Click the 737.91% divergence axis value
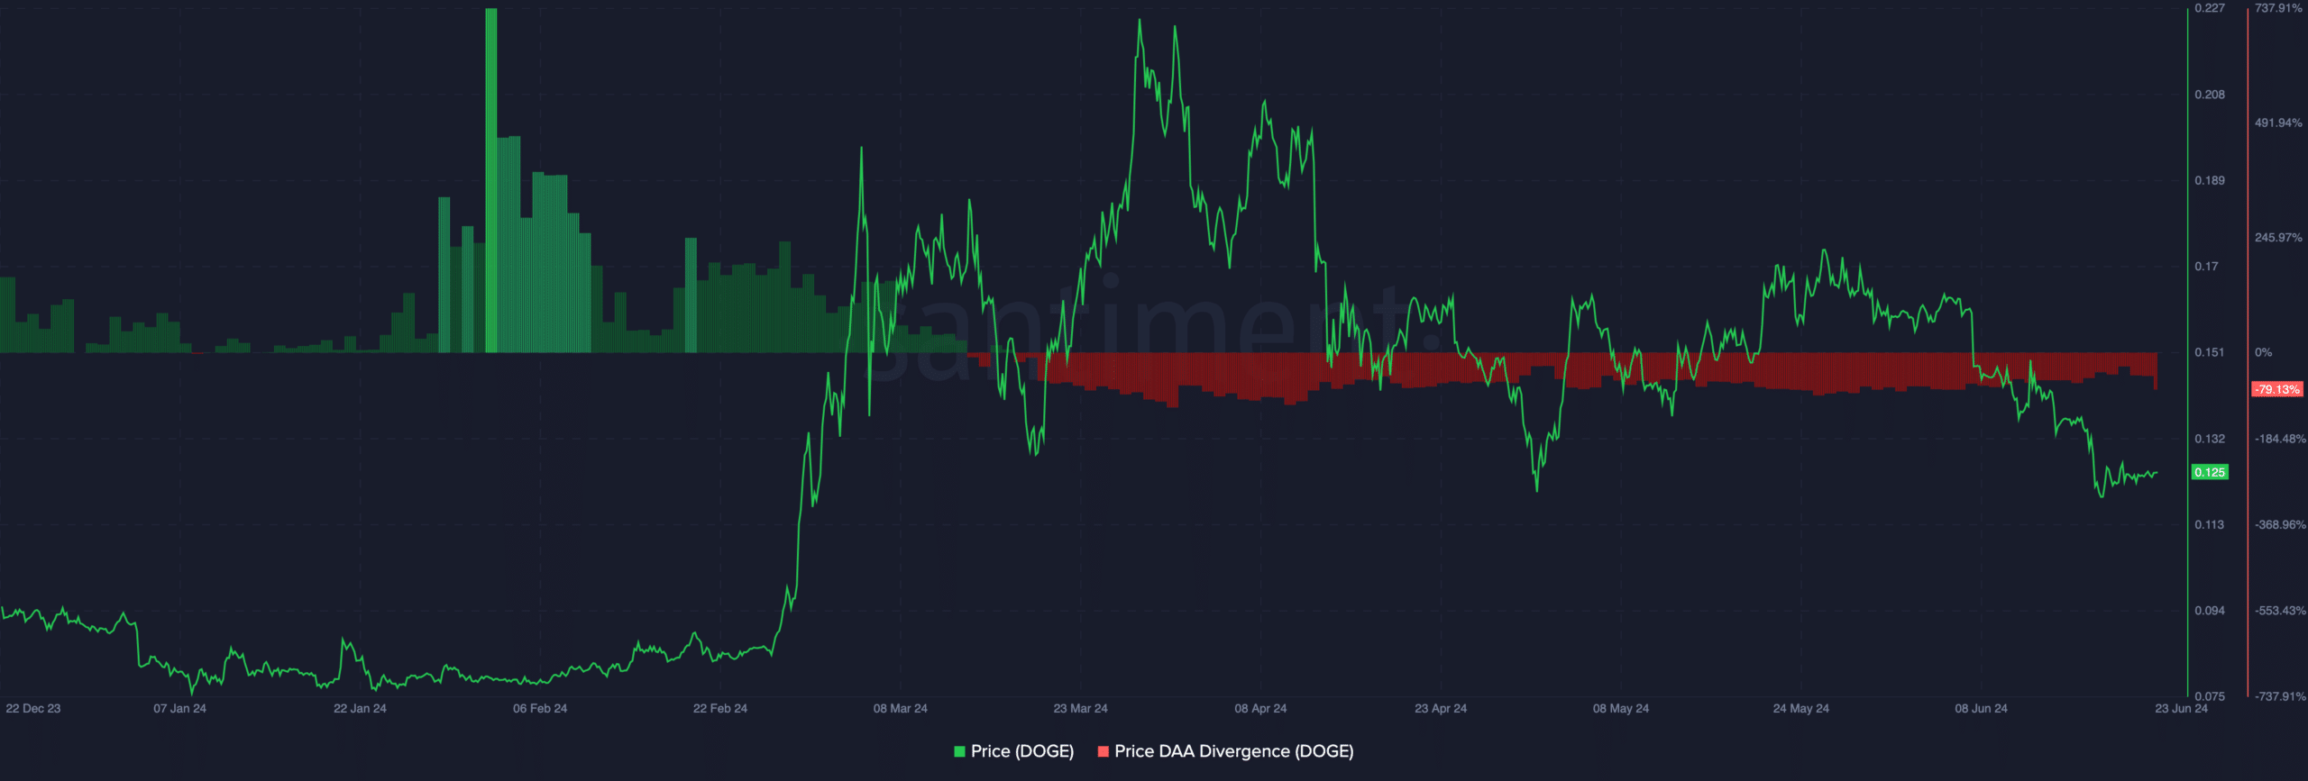Image resolution: width=2308 pixels, height=781 pixels. 2278,8
